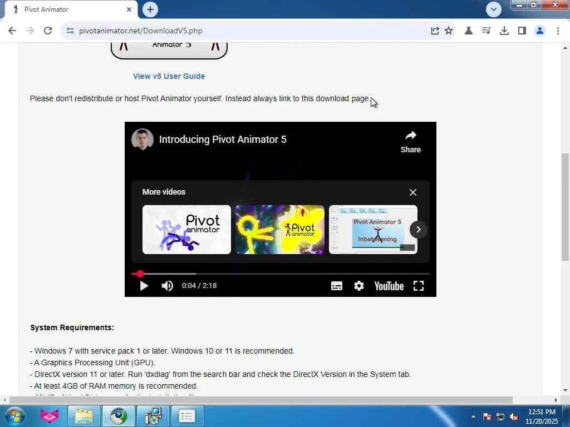This screenshot has width=570, height=427.
Task: Click the DirectX version 11 requirement line
Action: [x=220, y=374]
